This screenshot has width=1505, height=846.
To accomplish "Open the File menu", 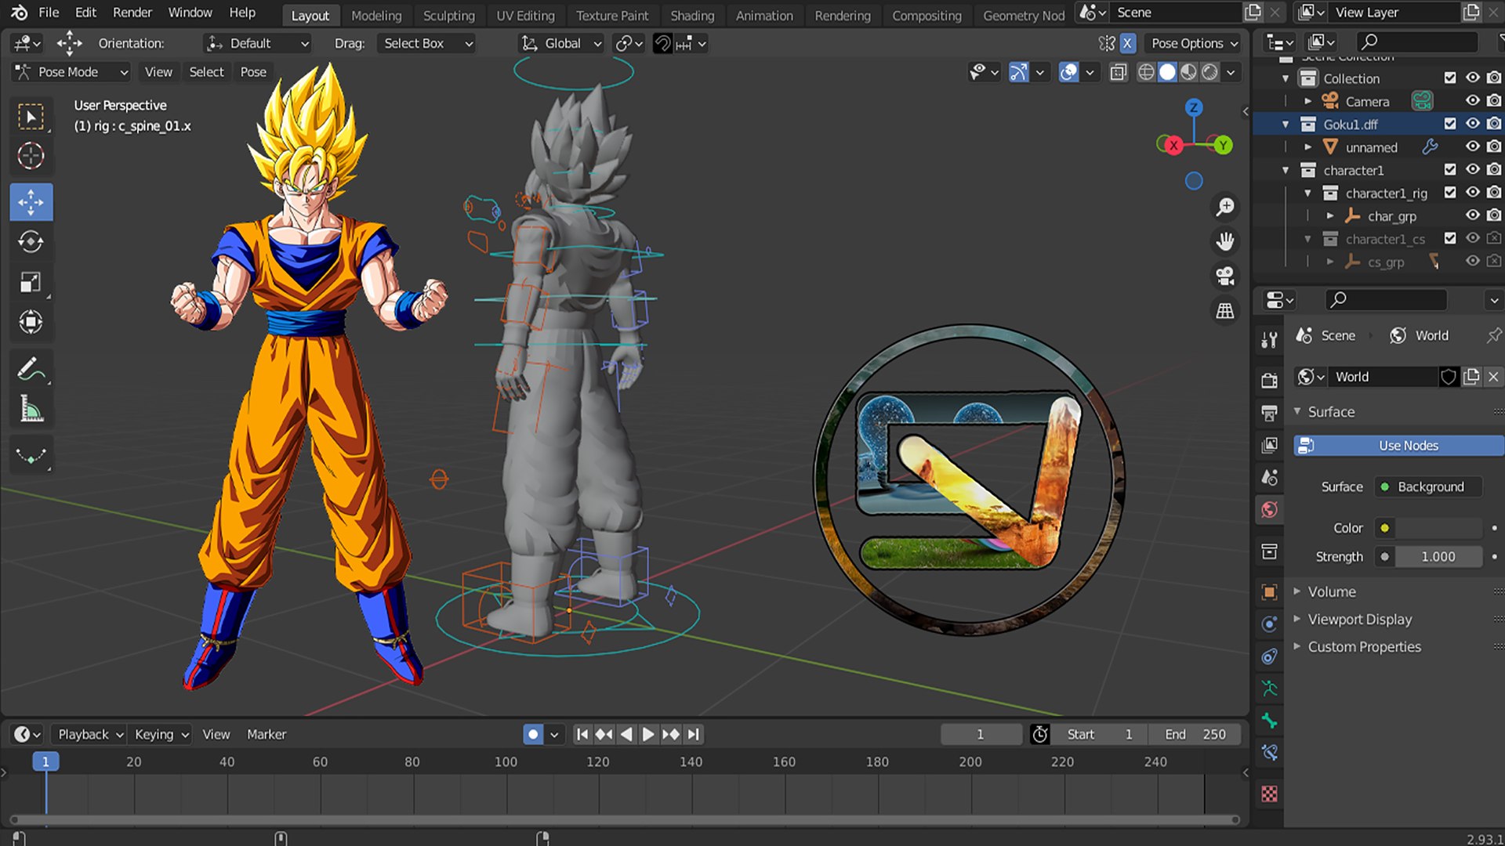I will pyautogui.click(x=49, y=13).
